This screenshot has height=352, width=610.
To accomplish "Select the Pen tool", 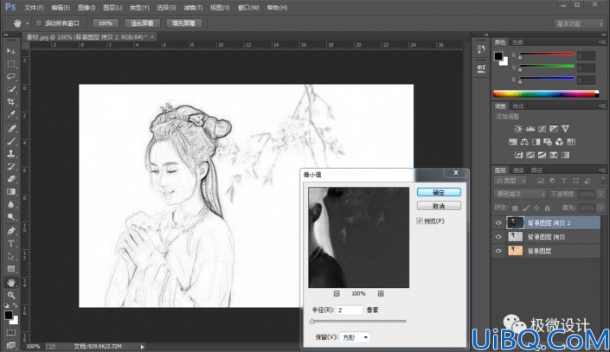I will coord(11,231).
